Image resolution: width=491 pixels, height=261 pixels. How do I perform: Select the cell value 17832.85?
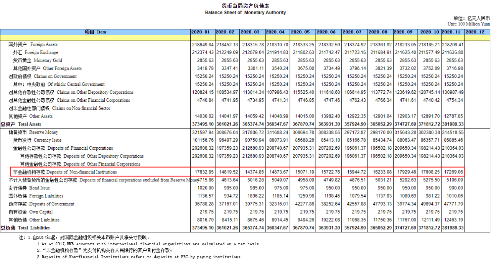(x=203, y=172)
